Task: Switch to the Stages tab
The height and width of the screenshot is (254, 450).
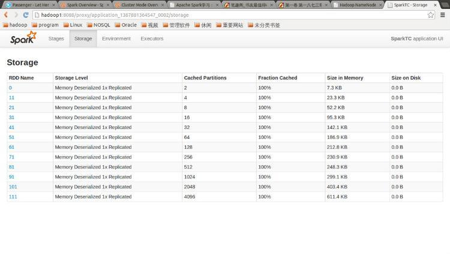Action: point(56,38)
